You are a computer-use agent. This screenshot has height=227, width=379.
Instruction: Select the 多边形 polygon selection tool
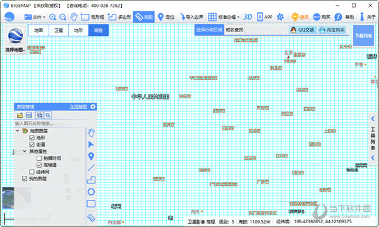(119, 17)
